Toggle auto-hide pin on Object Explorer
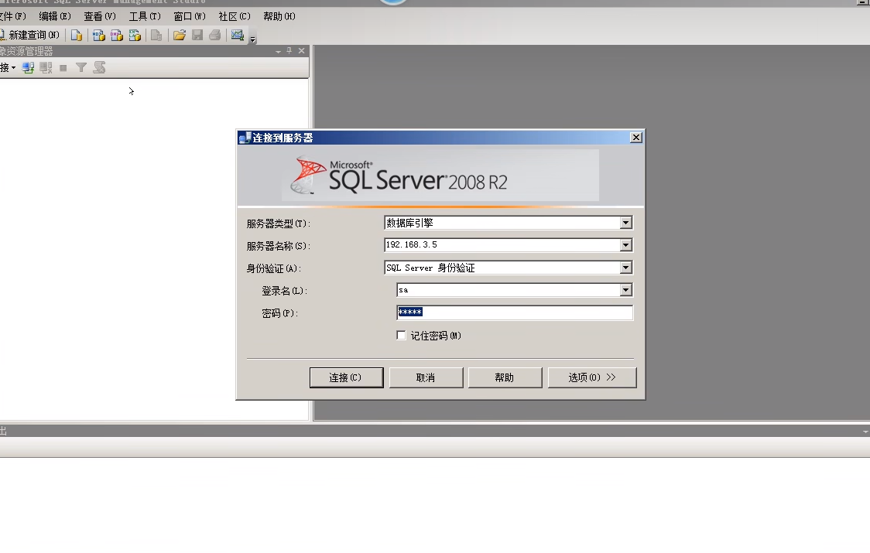The height and width of the screenshot is (553, 870). 289,50
